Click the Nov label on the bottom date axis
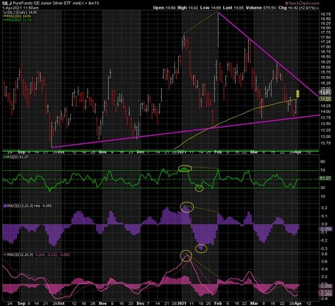The height and width of the screenshot is (306, 335). pos(103,303)
